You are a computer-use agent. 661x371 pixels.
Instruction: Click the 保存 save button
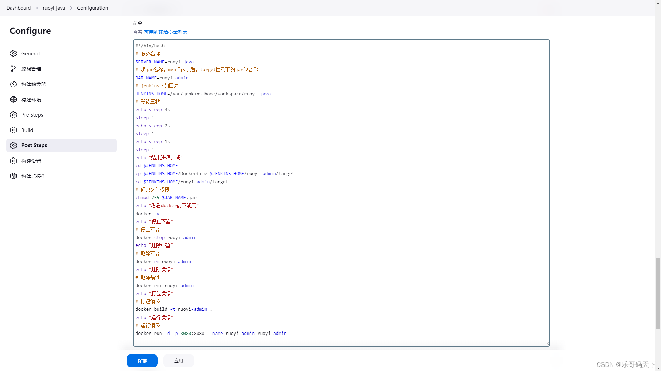(142, 361)
